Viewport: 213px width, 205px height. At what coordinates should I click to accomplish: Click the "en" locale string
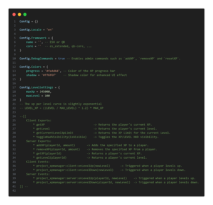click(x=50, y=30)
